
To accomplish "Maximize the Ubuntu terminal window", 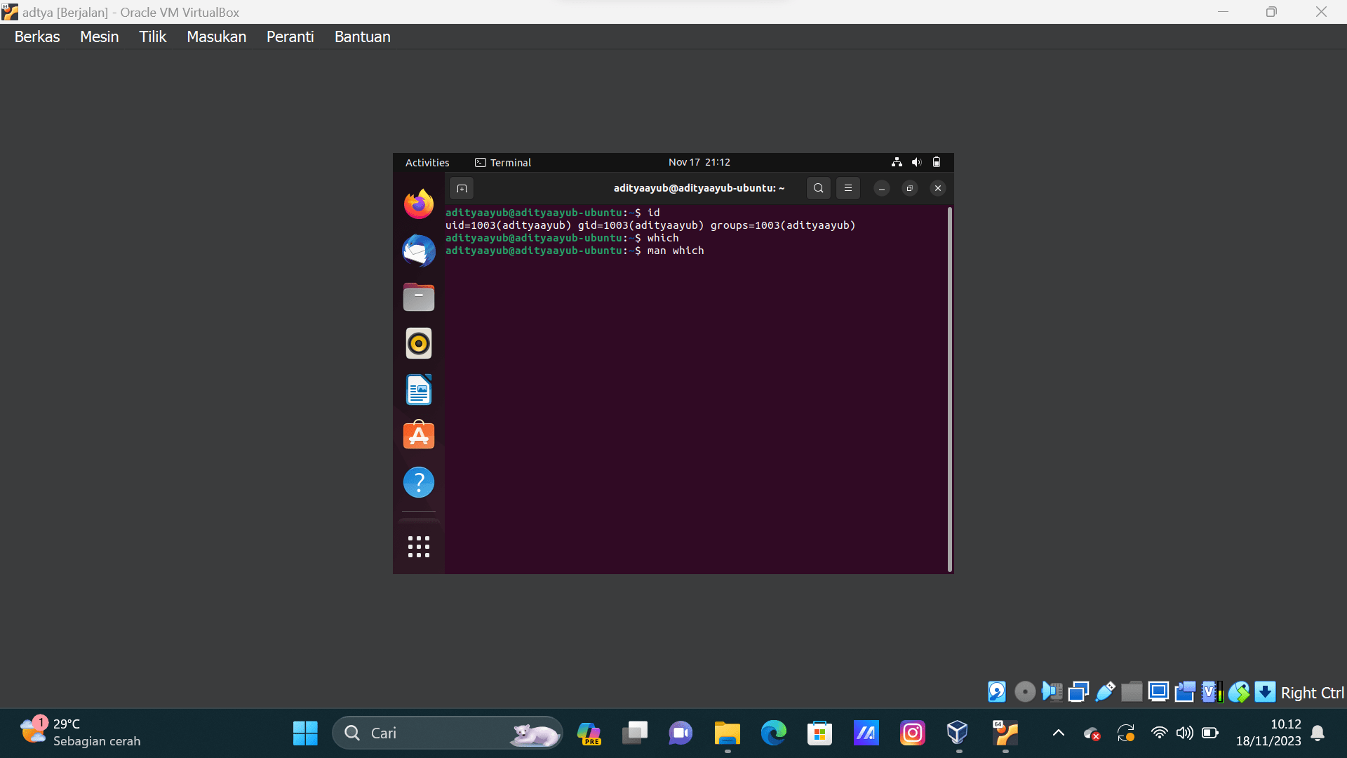I will point(910,188).
